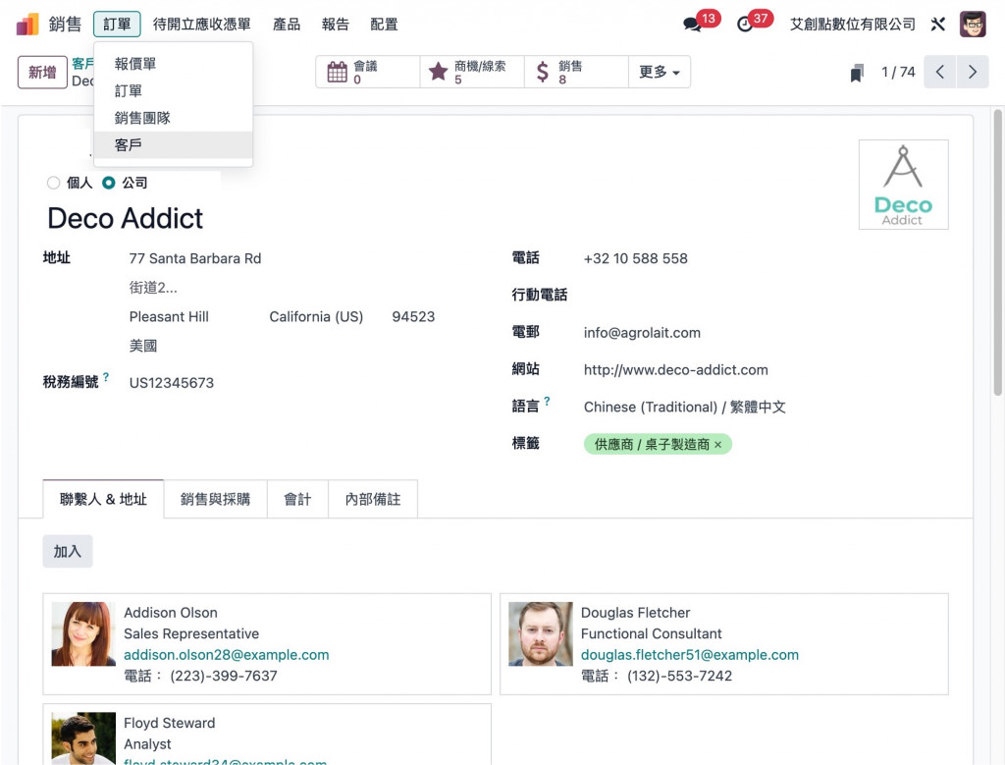Switch company 艾創點數位有限公司
Screen dimensions: 1005x765
point(853,25)
